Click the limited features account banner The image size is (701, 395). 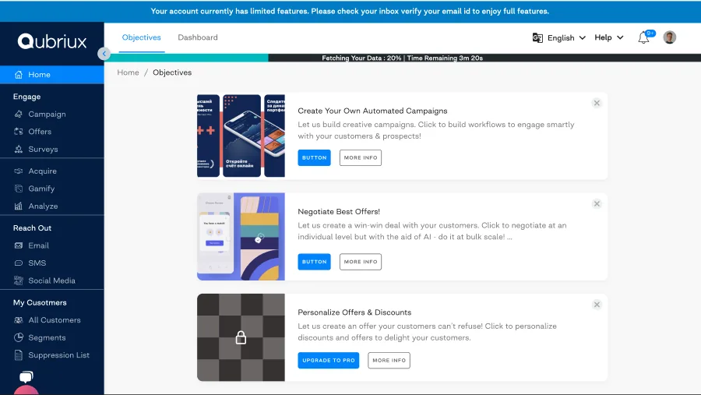click(350, 11)
